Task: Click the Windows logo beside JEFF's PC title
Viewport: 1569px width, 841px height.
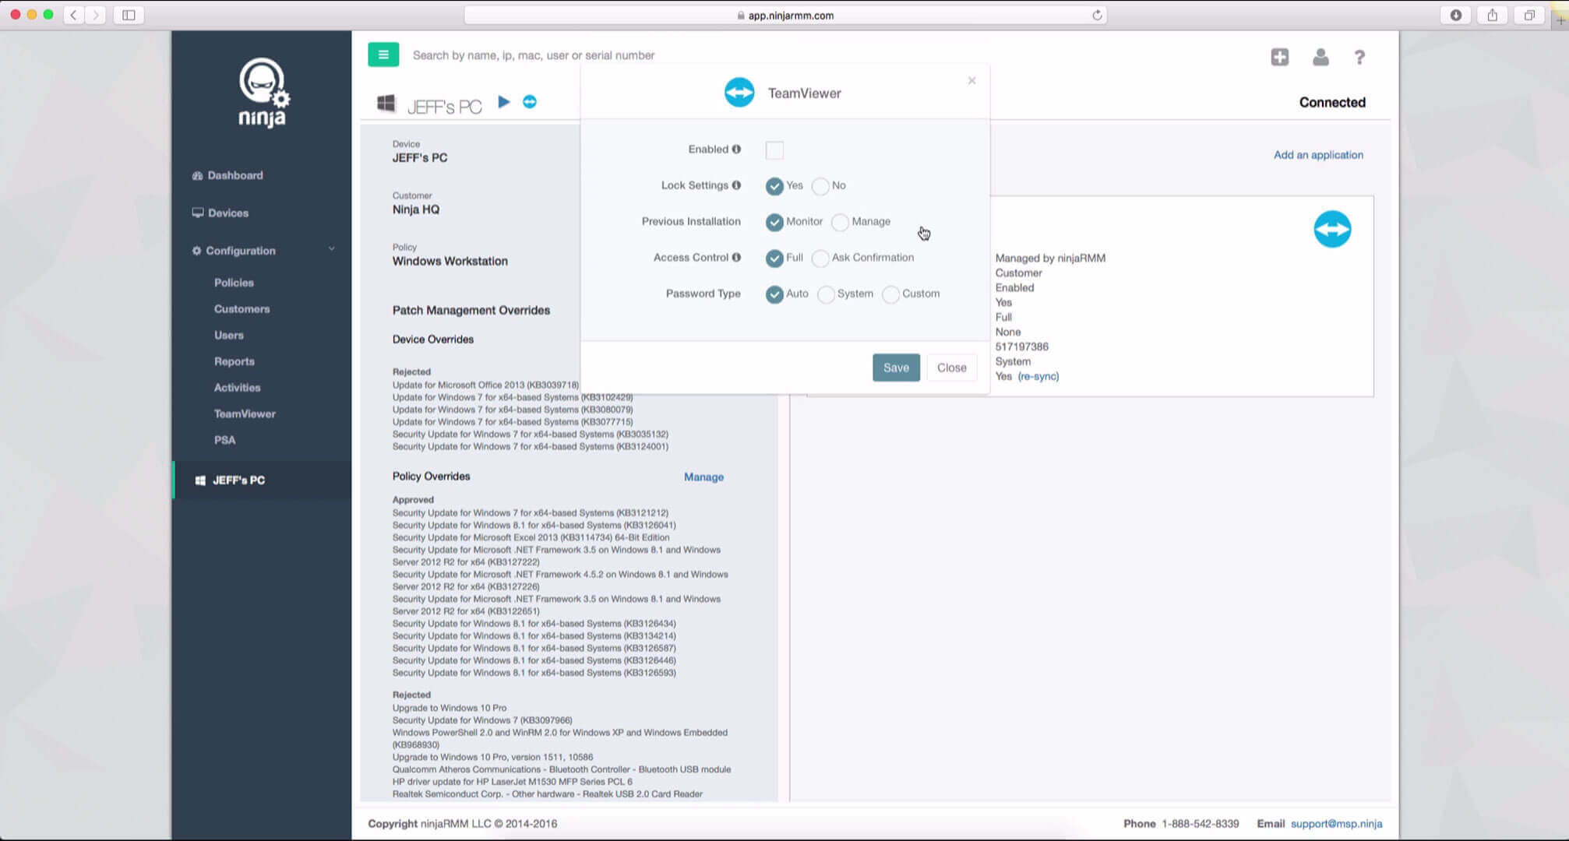Action: 386,104
